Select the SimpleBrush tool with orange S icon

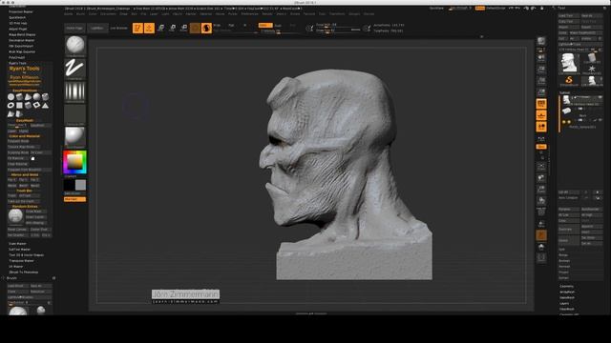coord(569,80)
